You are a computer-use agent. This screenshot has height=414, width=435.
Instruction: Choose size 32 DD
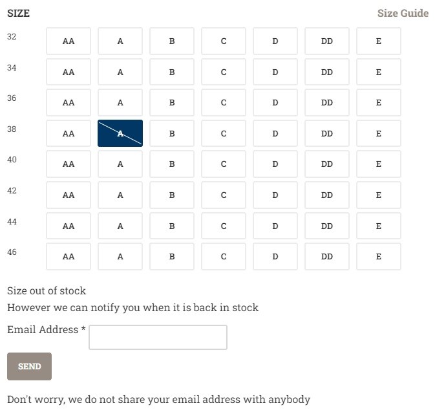pos(327,41)
